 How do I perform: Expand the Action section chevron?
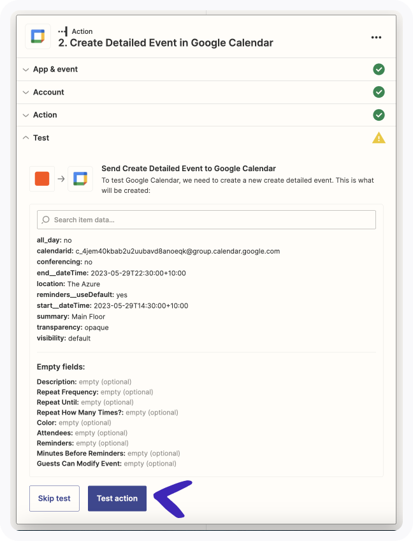(x=25, y=115)
